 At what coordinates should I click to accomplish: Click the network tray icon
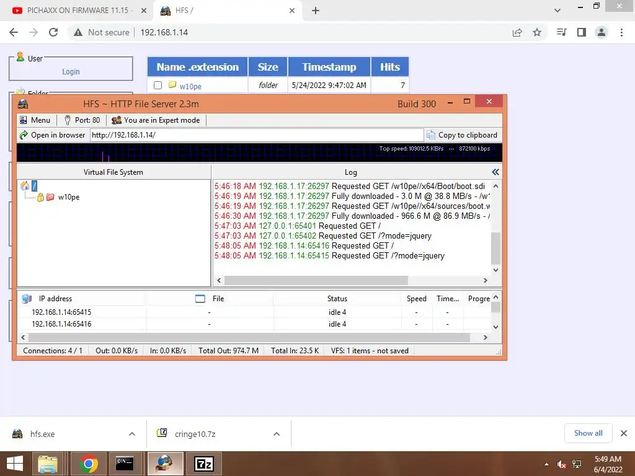coord(577,464)
